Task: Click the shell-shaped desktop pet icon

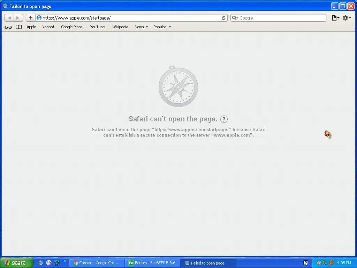Action: pyautogui.click(x=328, y=134)
